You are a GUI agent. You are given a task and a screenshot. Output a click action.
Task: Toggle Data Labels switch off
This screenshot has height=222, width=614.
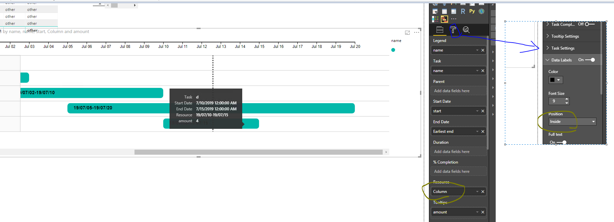click(x=590, y=60)
